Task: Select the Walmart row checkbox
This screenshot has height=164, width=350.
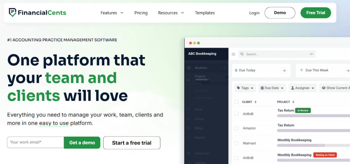Action: [237, 143]
